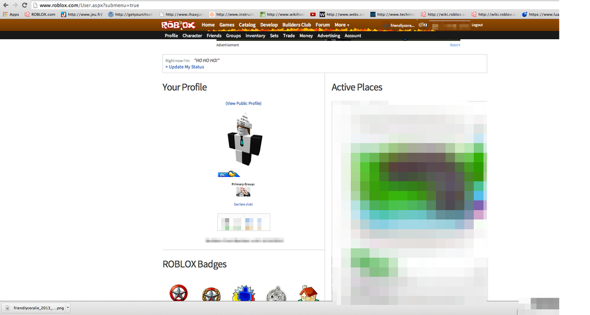The image size is (590, 315).
Task: Select the Profile submenu tab
Action: [171, 36]
